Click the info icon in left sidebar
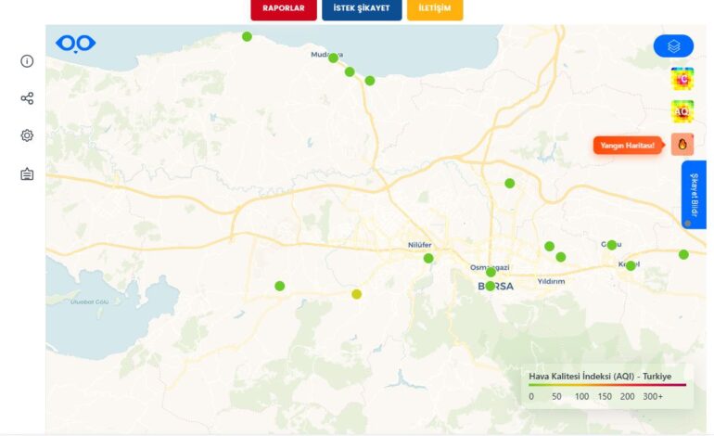Viewport: 714px width, 436px height. click(27, 61)
